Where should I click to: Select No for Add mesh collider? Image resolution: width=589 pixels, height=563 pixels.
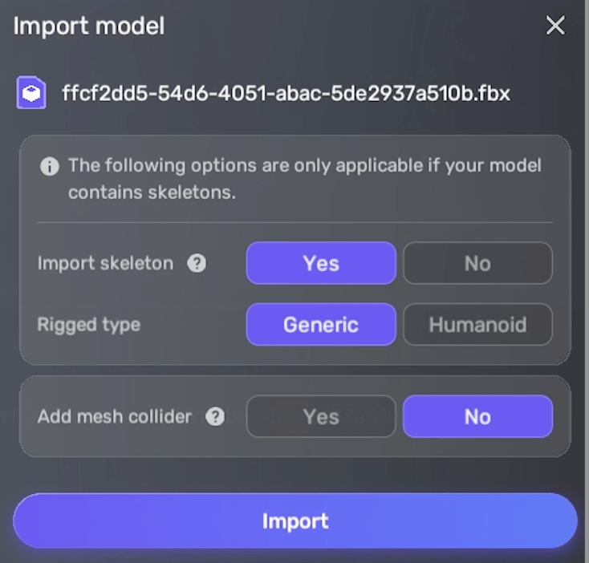click(477, 417)
